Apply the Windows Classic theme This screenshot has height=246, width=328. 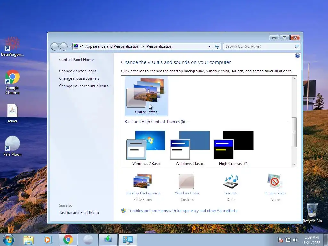(190, 148)
